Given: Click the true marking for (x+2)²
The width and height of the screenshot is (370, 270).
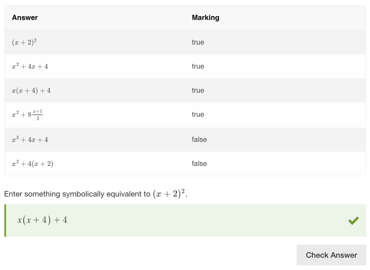Looking at the screenshot, I should [198, 42].
